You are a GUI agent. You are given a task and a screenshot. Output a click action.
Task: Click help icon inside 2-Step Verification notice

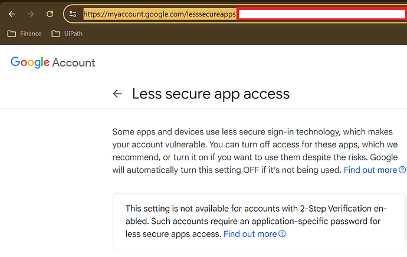(x=282, y=234)
